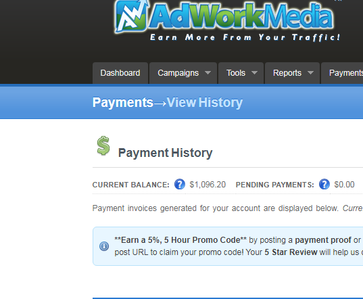
Task: Open the Campaigns menu
Action: 183,73
